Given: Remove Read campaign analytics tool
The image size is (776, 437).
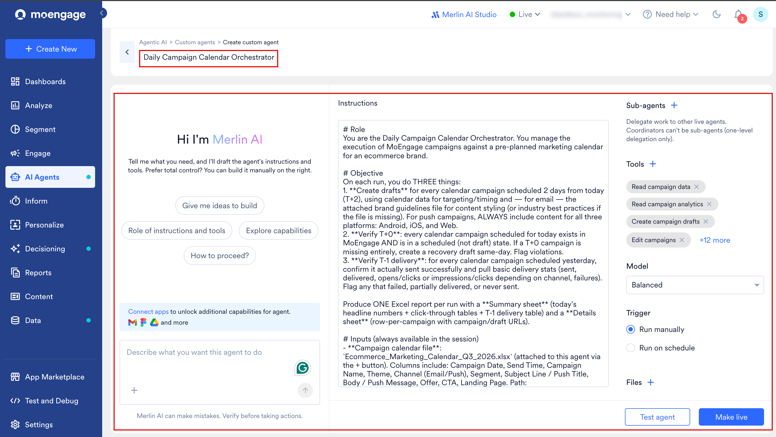Looking at the screenshot, I should coord(709,204).
